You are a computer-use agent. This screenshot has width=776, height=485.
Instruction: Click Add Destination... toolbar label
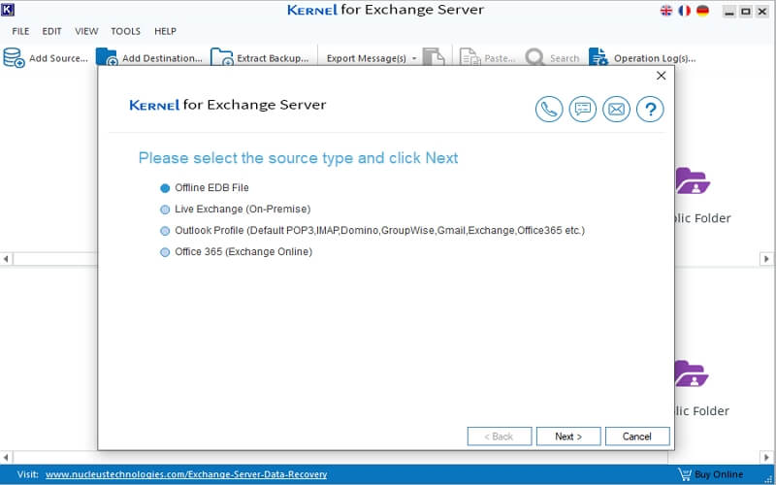coord(162,58)
